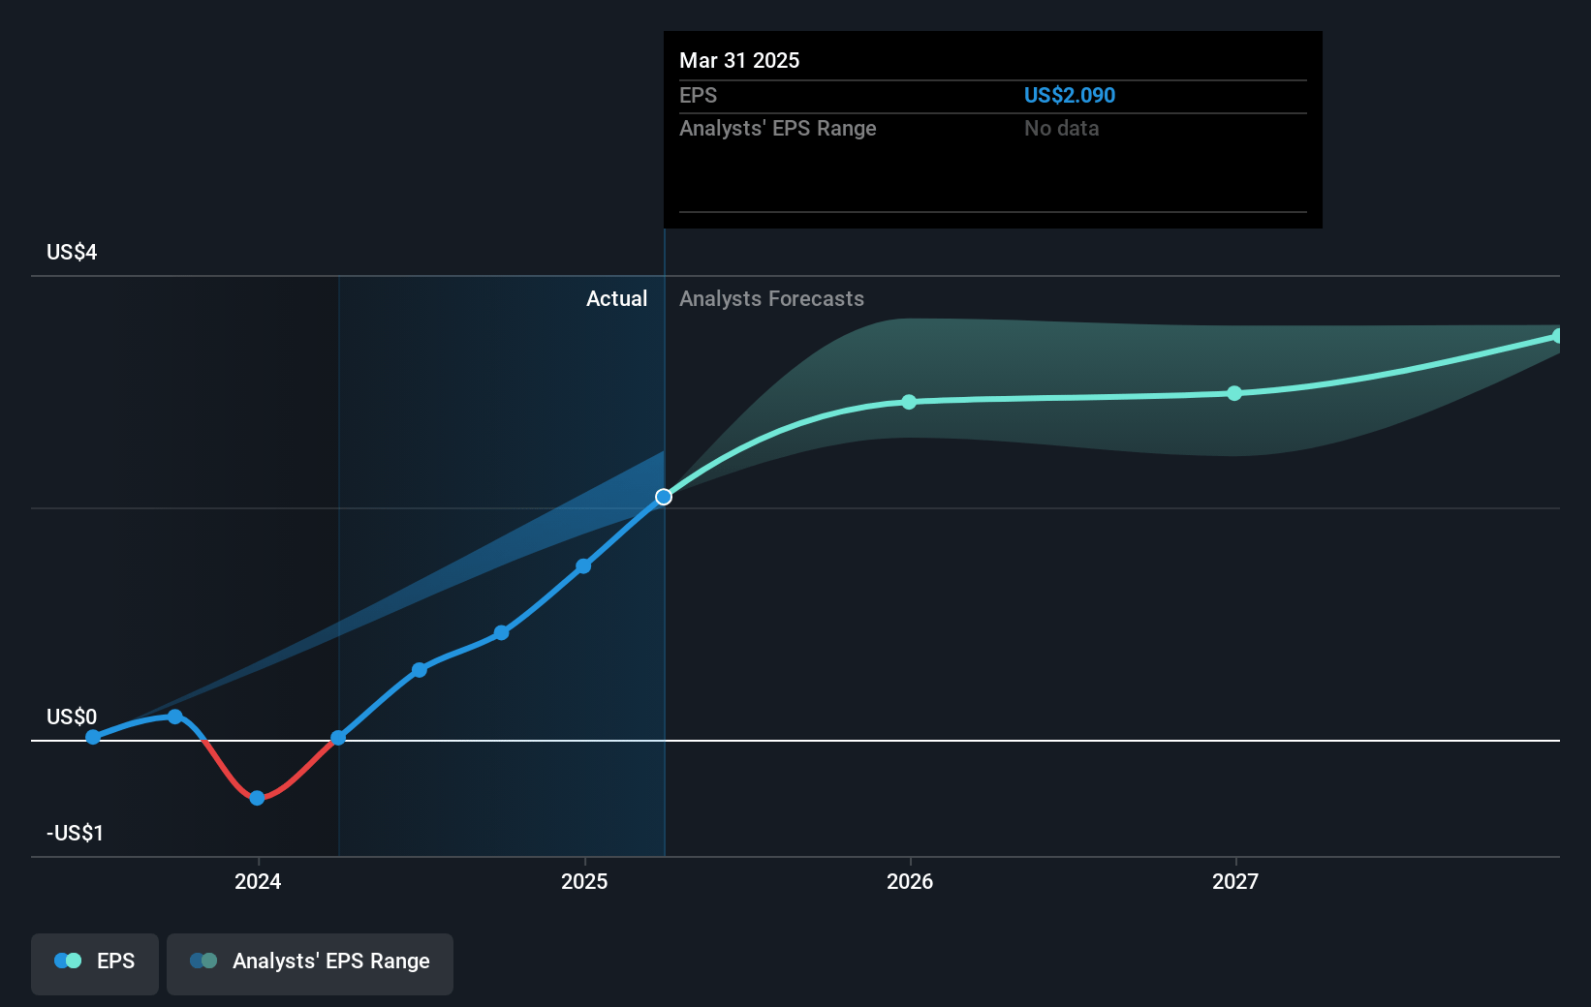
Task: Click the 2024 x-axis label
Action: click(258, 881)
